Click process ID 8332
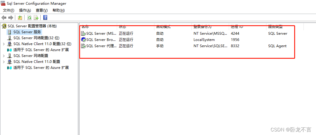This screenshot has height=135, width=316. 235,46
